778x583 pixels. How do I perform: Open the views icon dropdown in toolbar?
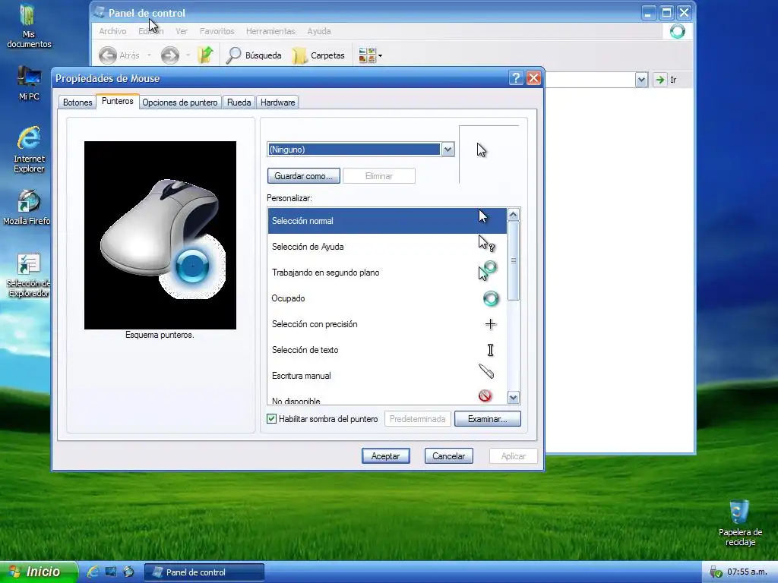tap(370, 55)
